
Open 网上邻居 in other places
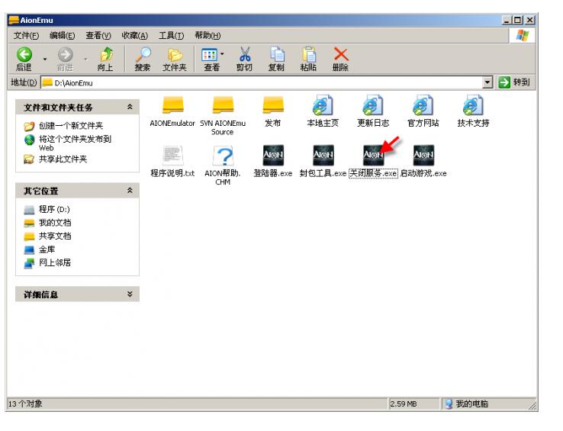tap(47, 262)
